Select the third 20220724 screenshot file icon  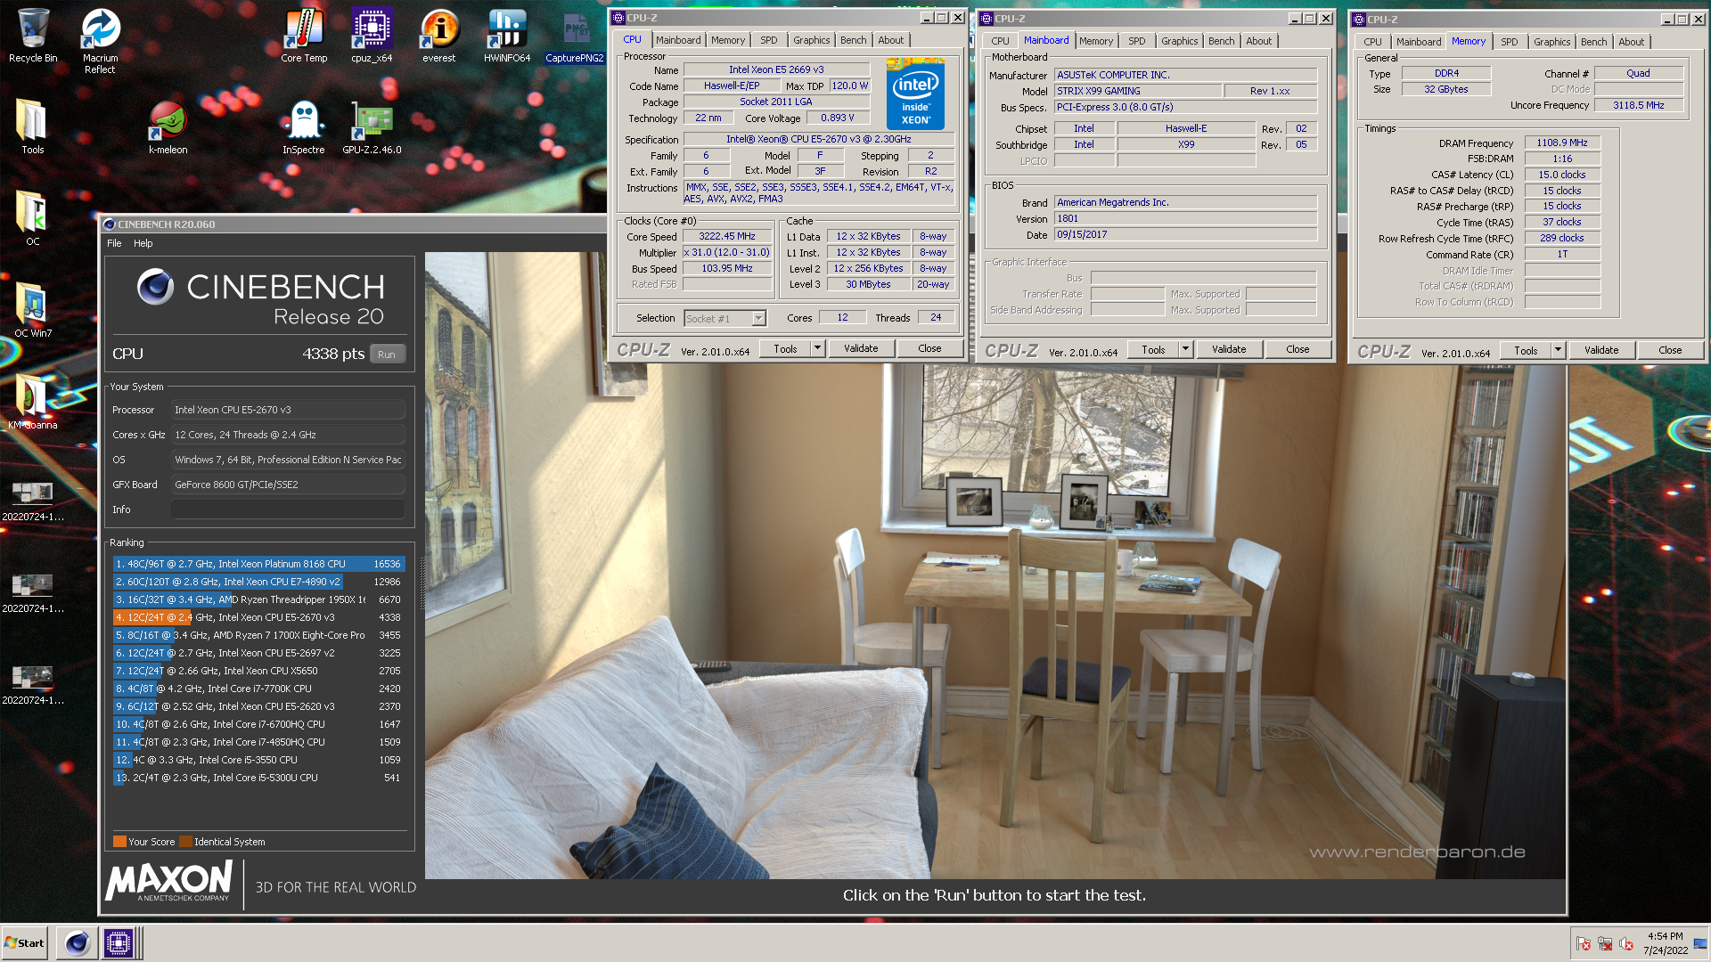[32, 684]
